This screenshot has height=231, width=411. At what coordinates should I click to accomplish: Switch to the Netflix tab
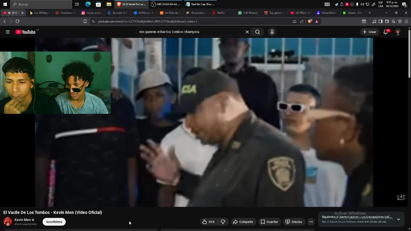pos(222,13)
